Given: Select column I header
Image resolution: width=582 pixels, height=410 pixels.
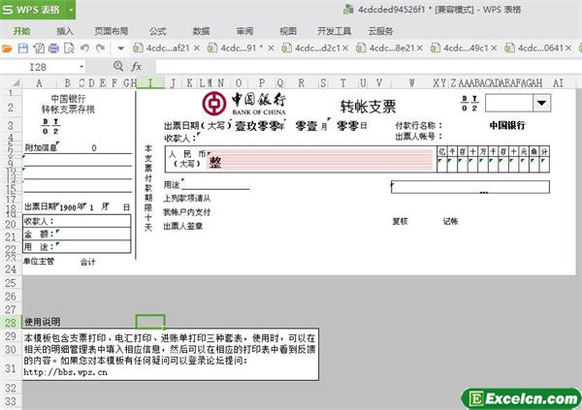Looking at the screenshot, I should click(150, 83).
